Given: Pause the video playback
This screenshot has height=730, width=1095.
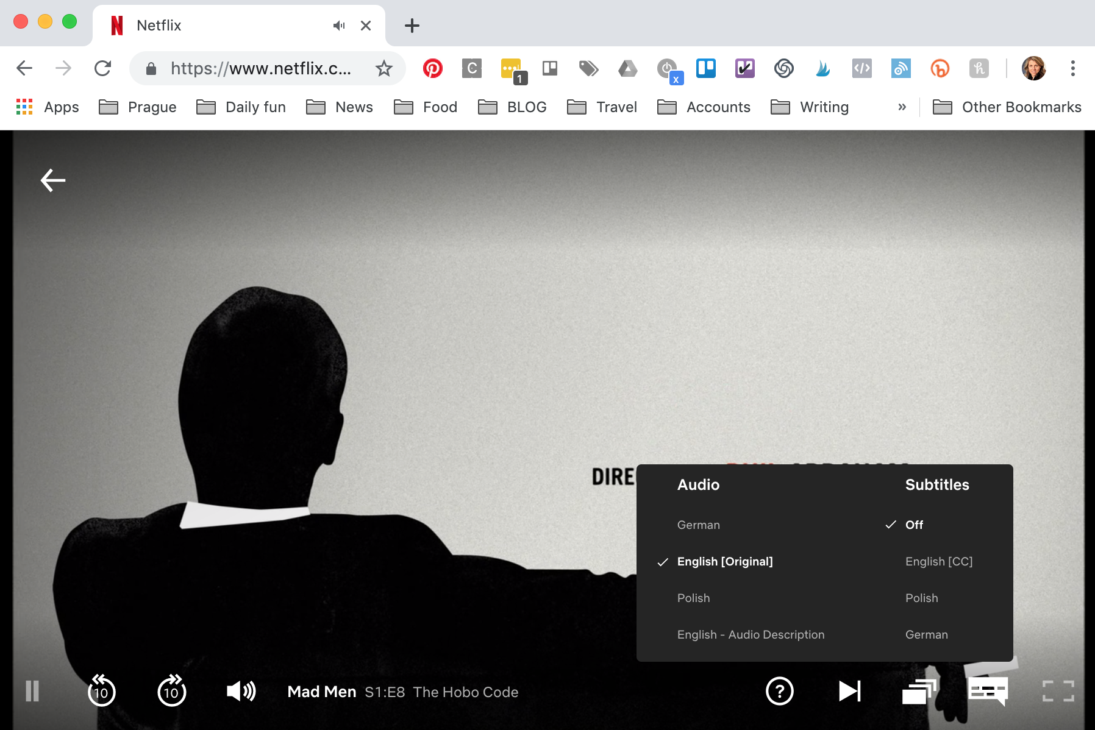Looking at the screenshot, I should point(32,692).
